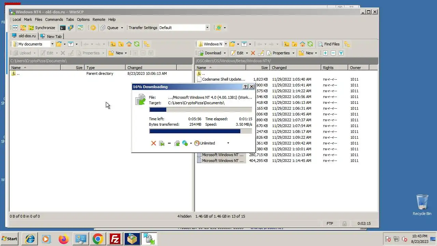Open the Unlimited speed limit dropdown

(x=228, y=143)
